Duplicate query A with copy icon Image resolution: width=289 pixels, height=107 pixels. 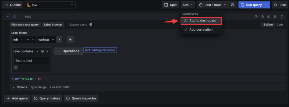[262, 17]
